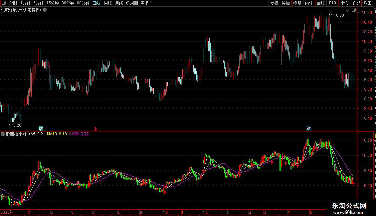This screenshot has height=216, width=376.
Task: Open dropdown beside 股朋指标网 indicator
Action: coord(3,134)
